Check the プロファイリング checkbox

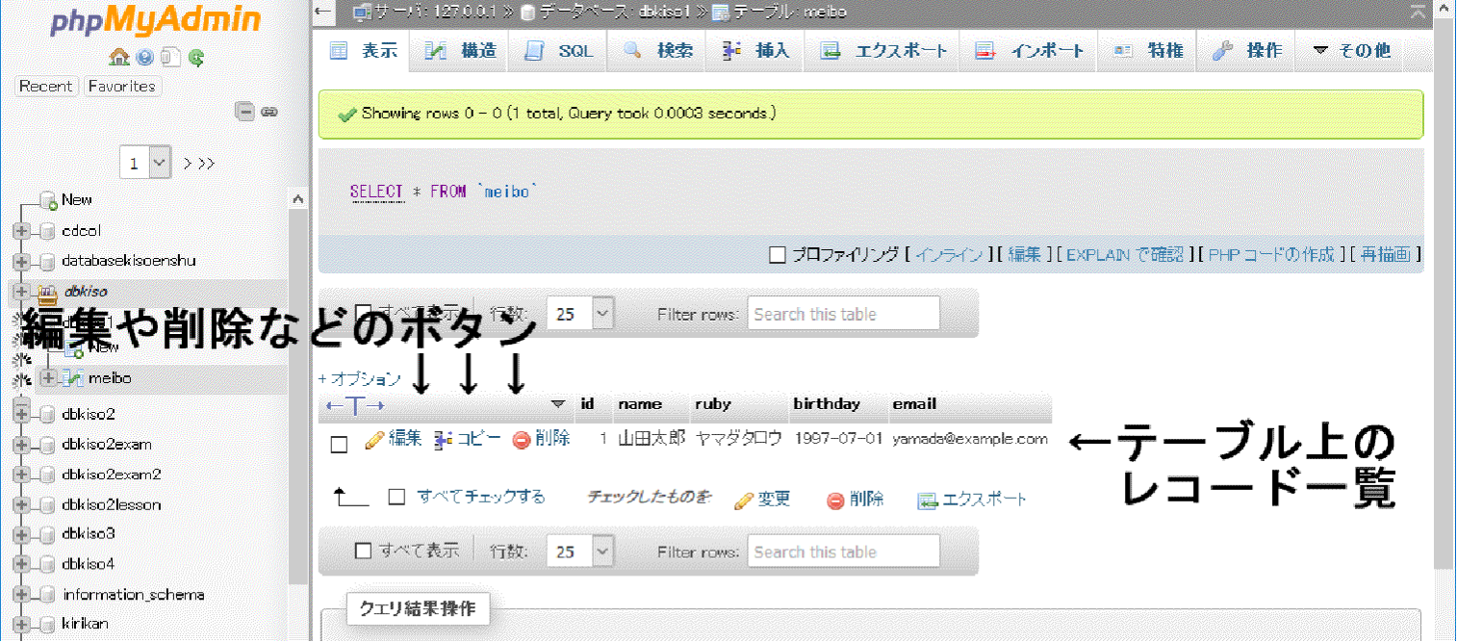click(x=778, y=255)
